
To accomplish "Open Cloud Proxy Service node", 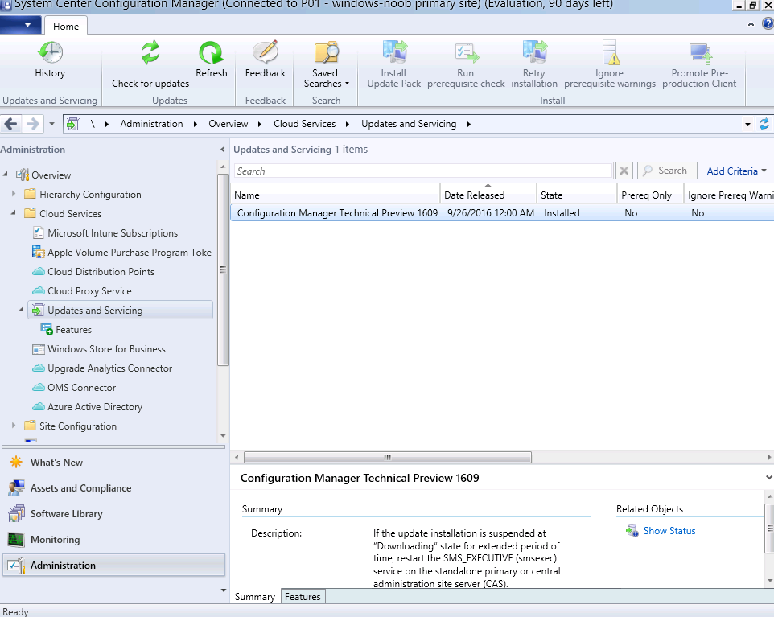I will (82, 290).
